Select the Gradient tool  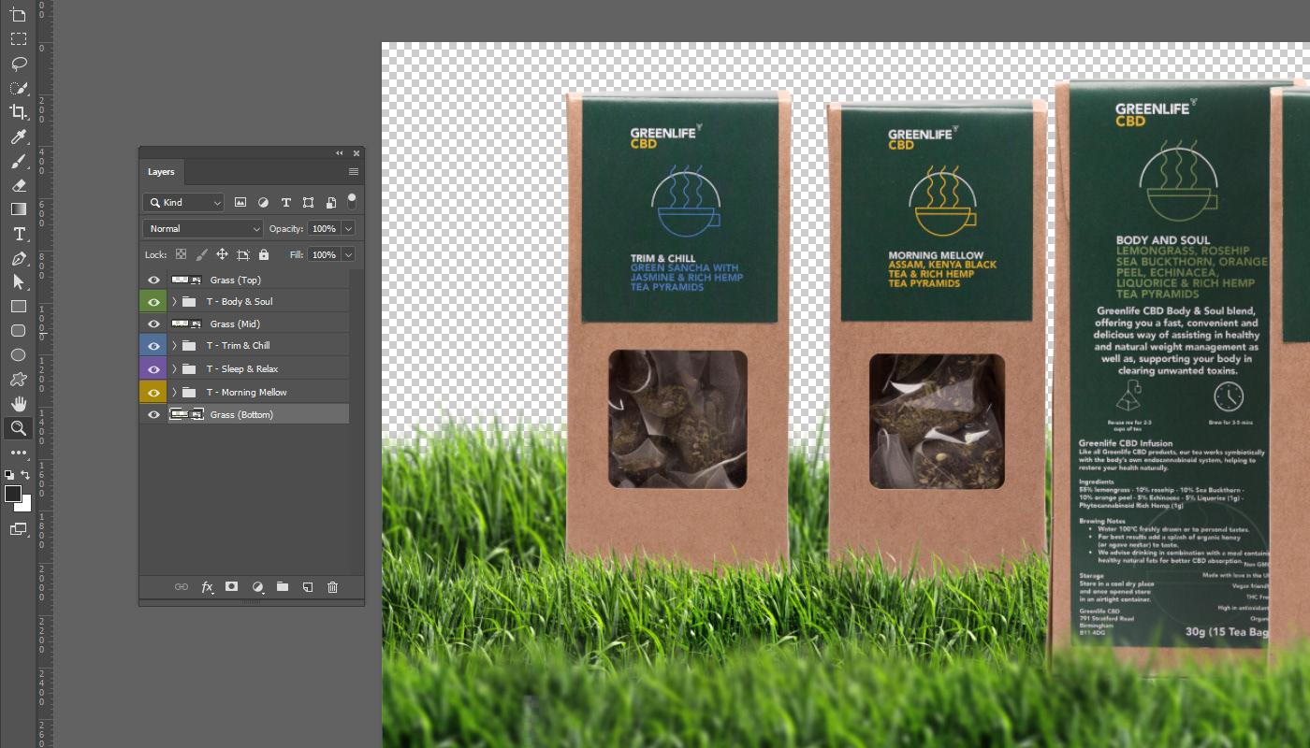coord(18,209)
